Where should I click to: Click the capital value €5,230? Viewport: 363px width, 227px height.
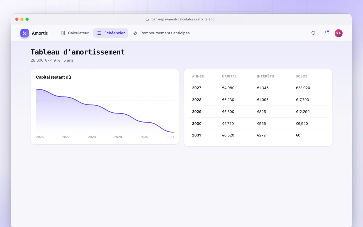[228, 100]
